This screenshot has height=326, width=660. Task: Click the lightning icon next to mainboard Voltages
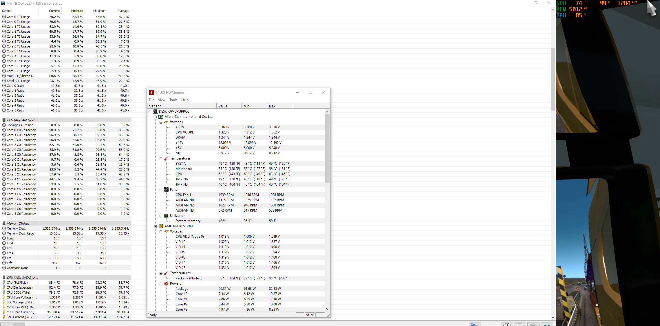point(166,122)
